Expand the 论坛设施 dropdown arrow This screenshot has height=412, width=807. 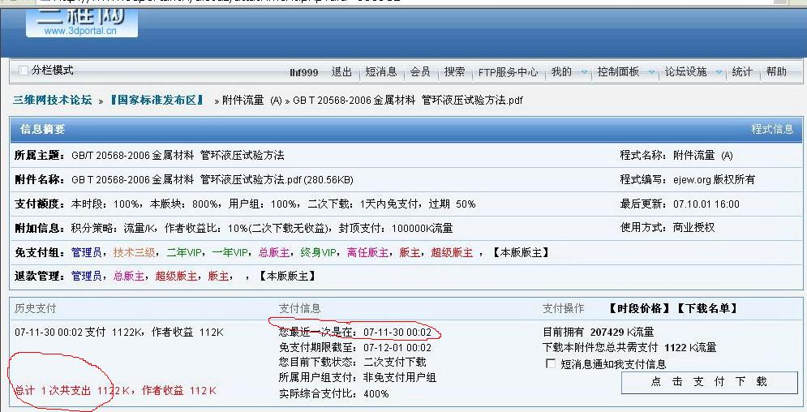[x=719, y=72]
